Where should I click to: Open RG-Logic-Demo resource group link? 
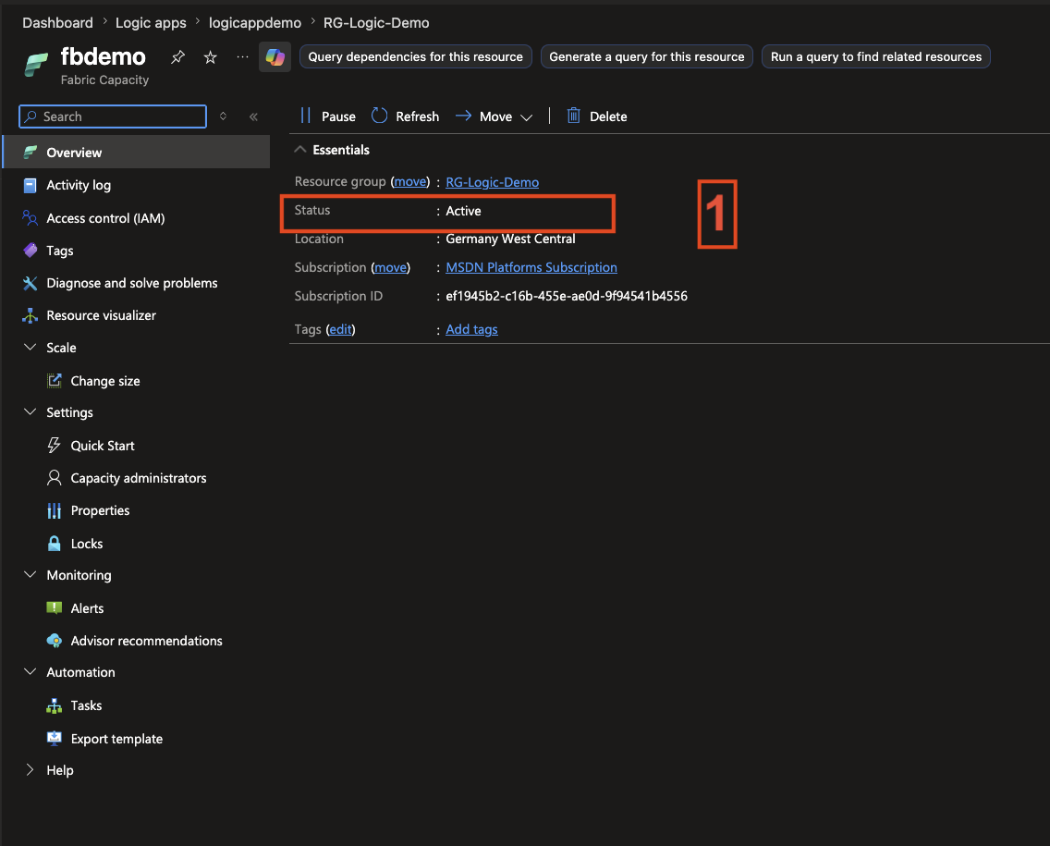[x=492, y=181]
